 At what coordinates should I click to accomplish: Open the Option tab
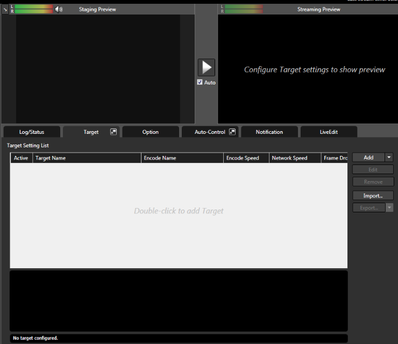(151, 132)
